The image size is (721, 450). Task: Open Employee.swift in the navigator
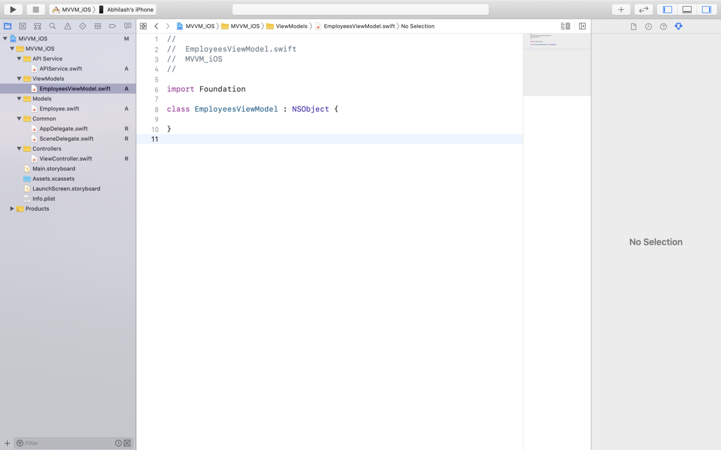68,109
